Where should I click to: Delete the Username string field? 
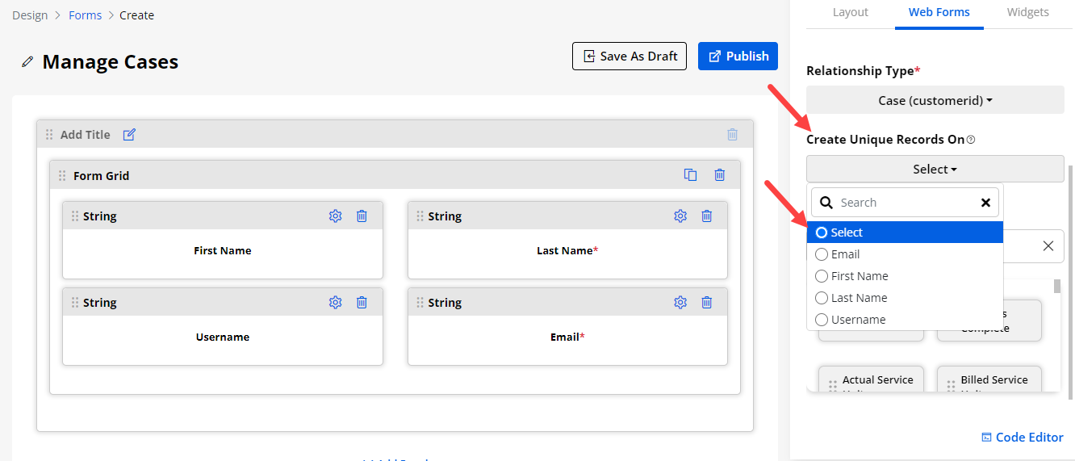362,303
